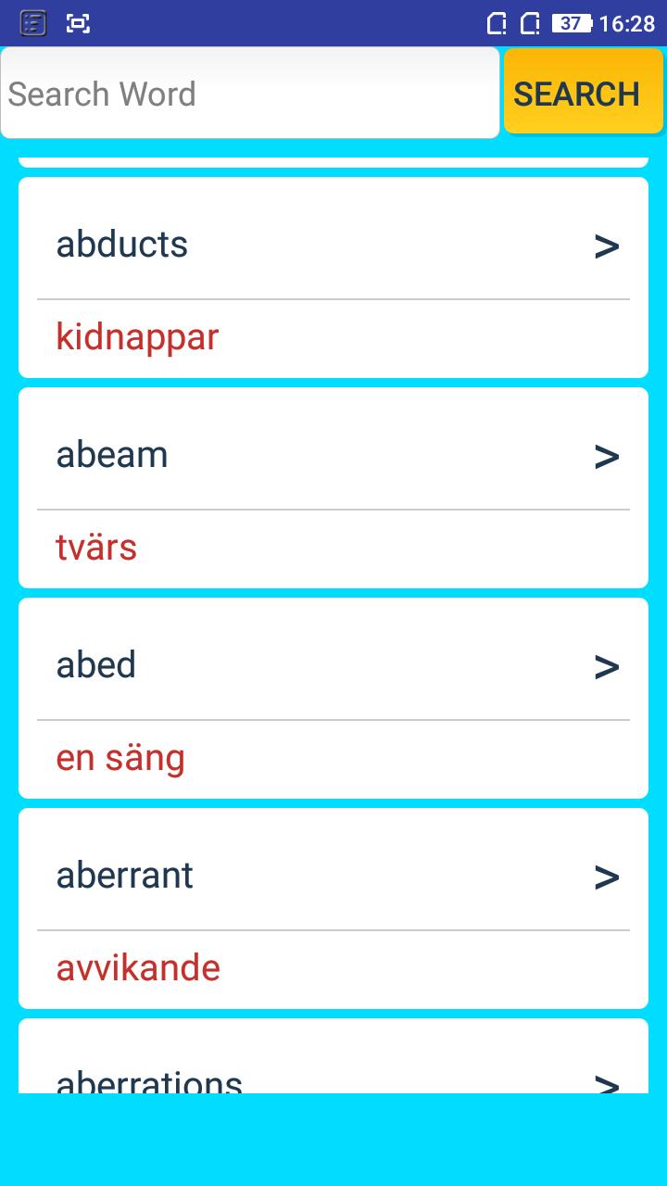Expand the aberrations entry arrow
This screenshot has height=1186, width=667.
(607, 1082)
